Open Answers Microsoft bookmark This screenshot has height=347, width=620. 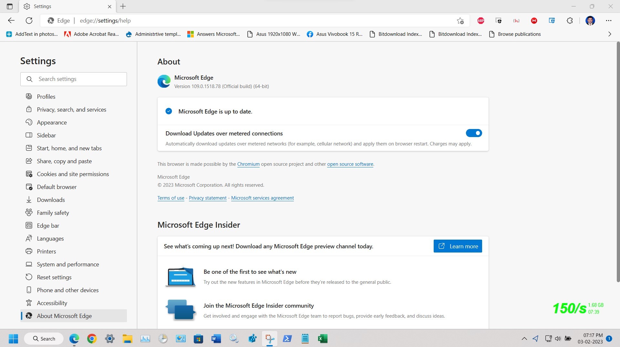click(214, 34)
